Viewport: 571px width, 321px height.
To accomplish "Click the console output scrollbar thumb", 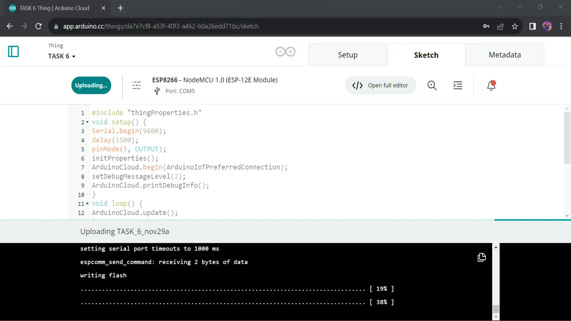I will coord(496,309).
